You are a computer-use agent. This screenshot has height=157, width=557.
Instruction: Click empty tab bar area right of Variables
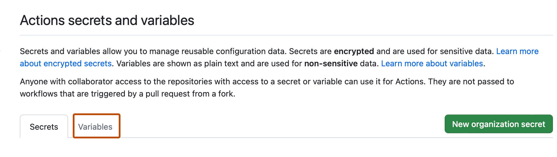pyautogui.click(x=262, y=128)
